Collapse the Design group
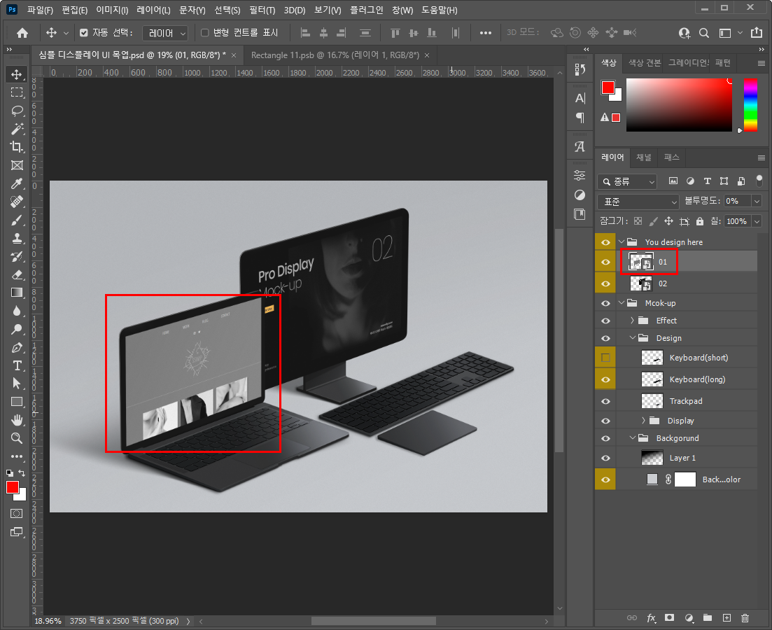 (633, 338)
